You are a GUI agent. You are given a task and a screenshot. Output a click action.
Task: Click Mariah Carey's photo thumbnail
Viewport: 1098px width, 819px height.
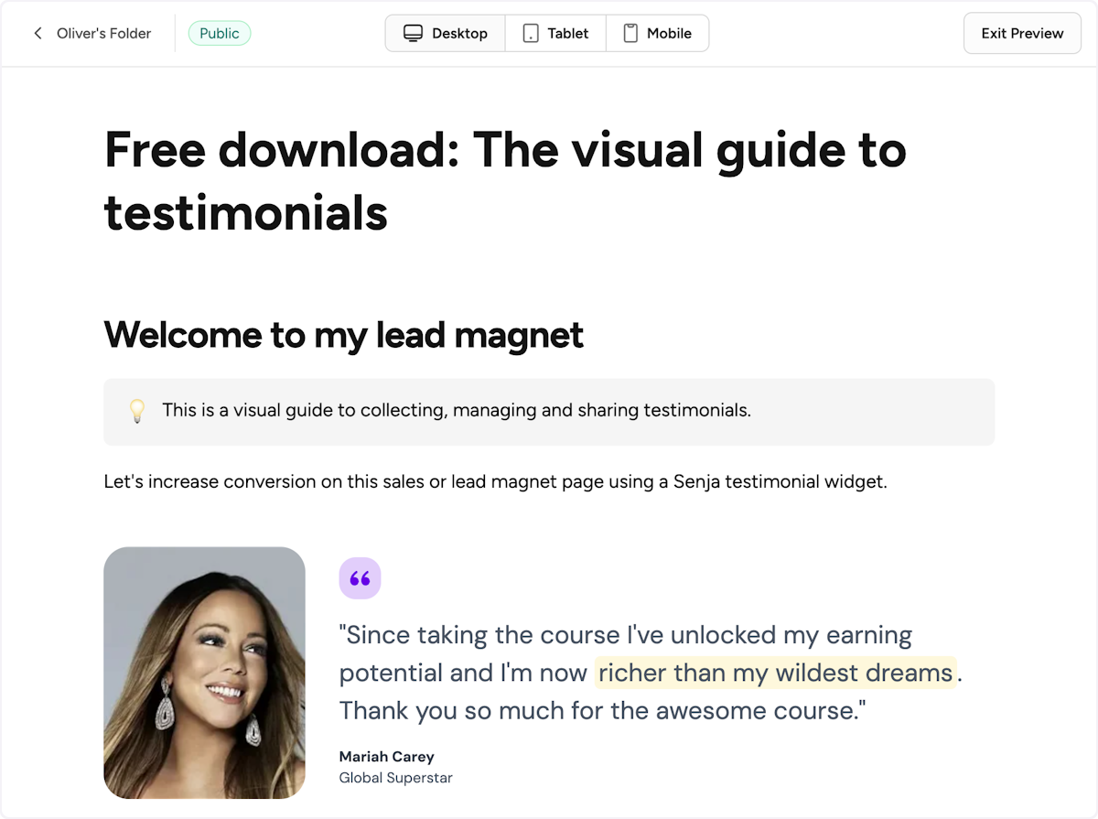204,673
